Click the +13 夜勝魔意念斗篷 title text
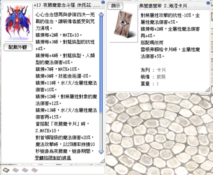The width and height of the screenshot is (213, 175). tap(63, 6)
